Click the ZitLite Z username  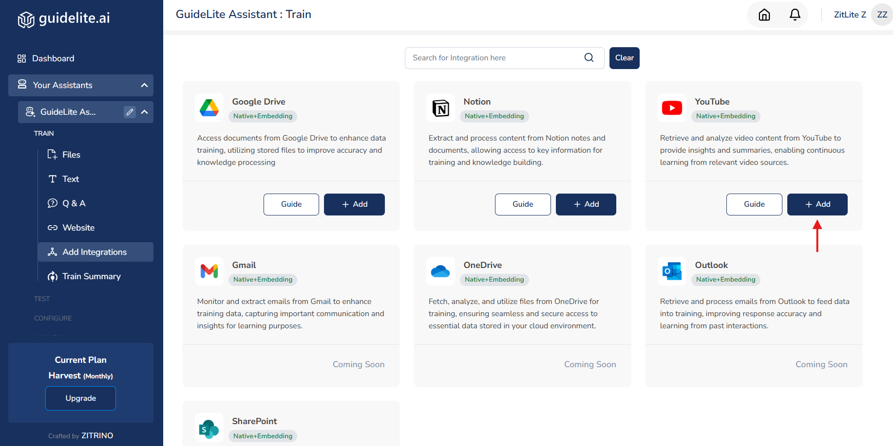(850, 15)
